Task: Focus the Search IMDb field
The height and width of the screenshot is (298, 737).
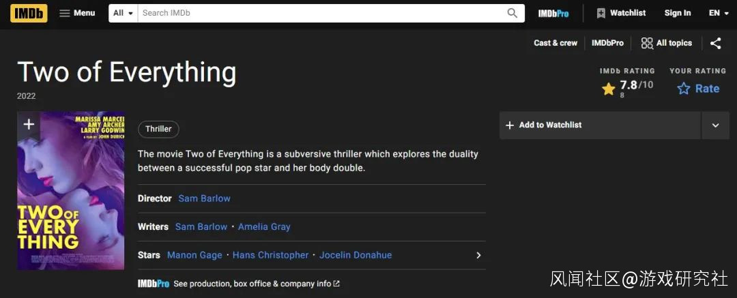Action: coord(322,13)
